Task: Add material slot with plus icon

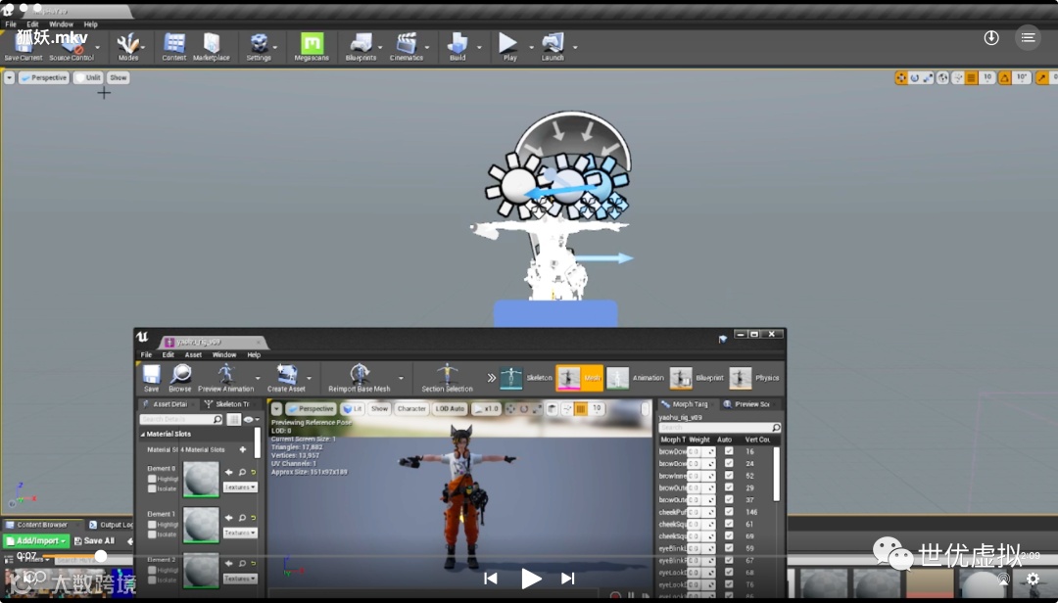Action: tap(243, 450)
